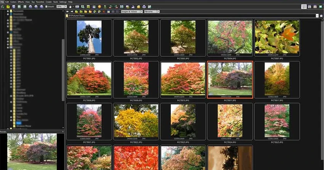Select the blue highlighted folder in tree
The height and width of the screenshot is (170, 324).
click(19, 123)
